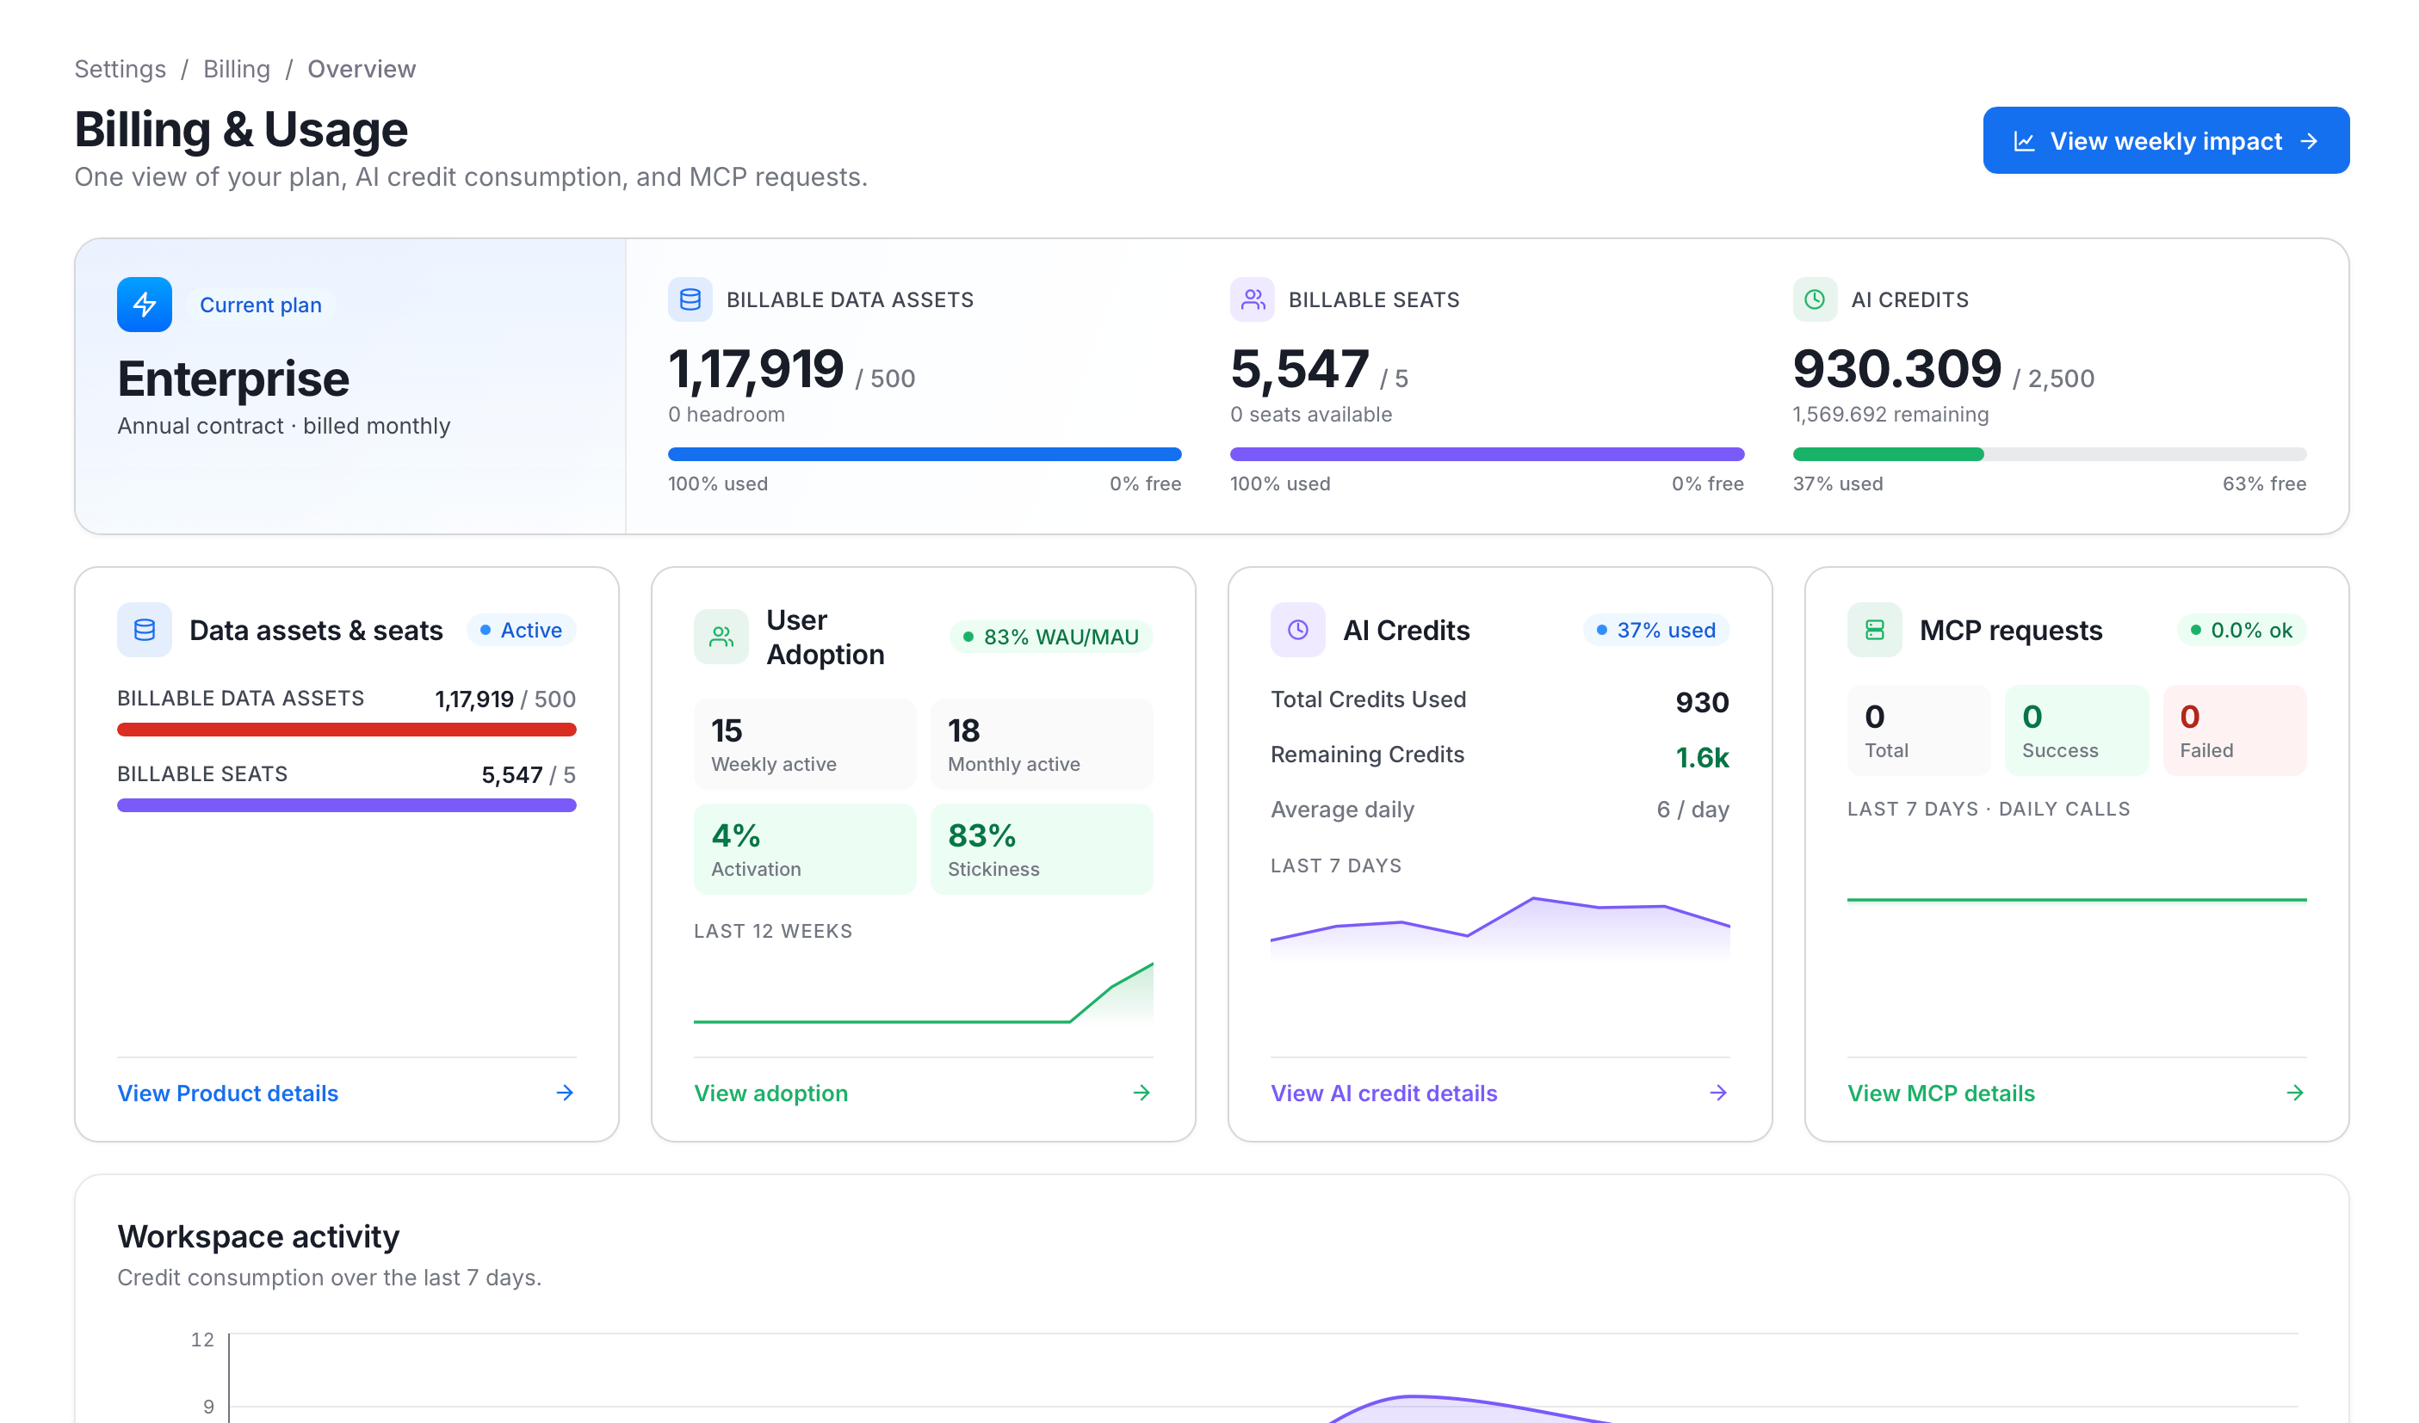Select Overview in the breadcrumb
This screenshot has width=2419, height=1423.
point(361,69)
